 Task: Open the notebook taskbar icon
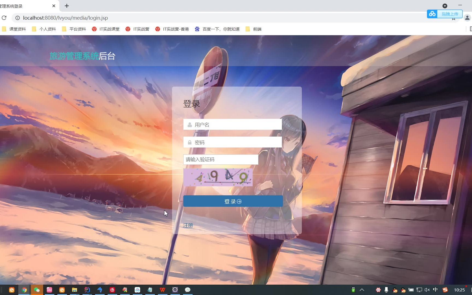click(150, 290)
